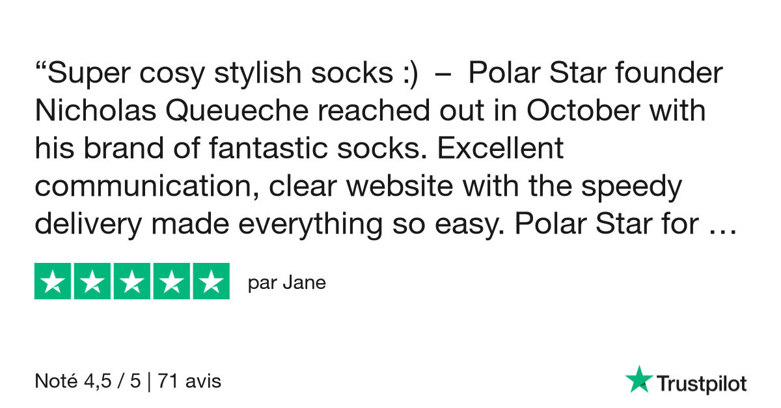Click the opening quotation mark of review
This screenshot has width=781, height=408.
[41, 68]
